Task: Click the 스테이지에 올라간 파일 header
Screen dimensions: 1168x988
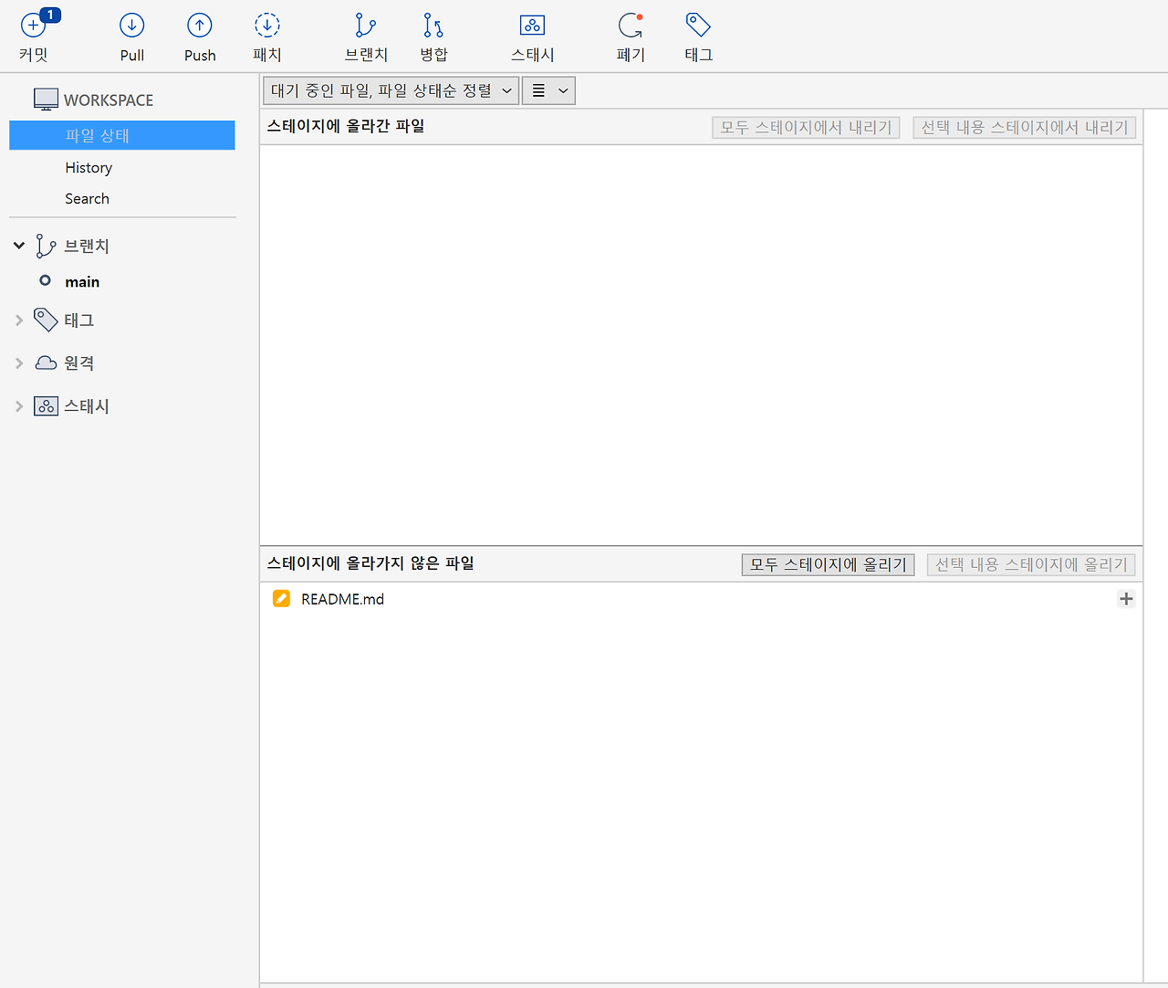Action: pos(346,126)
